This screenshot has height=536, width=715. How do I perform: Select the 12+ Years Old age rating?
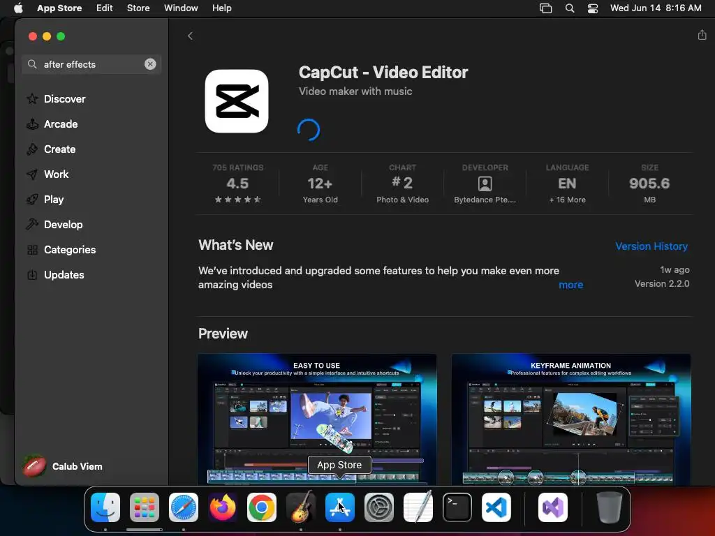320,184
